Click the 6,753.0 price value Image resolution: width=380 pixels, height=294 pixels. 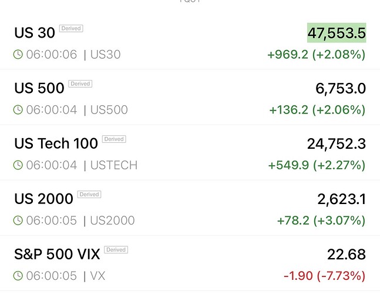[x=341, y=88]
